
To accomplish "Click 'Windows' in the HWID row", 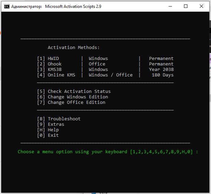I will click(x=98, y=59).
